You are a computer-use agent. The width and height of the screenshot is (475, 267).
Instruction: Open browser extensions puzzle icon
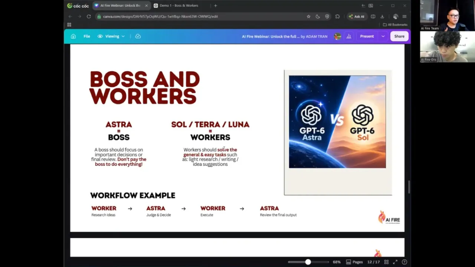(x=337, y=16)
